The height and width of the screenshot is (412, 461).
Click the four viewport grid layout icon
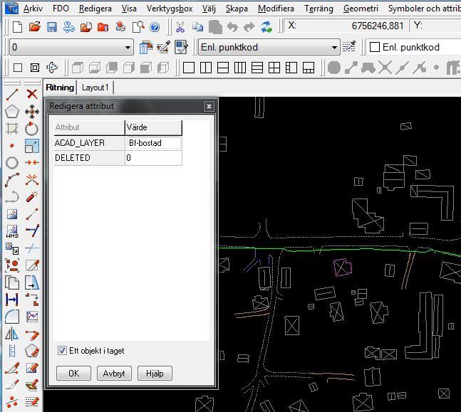[274, 68]
